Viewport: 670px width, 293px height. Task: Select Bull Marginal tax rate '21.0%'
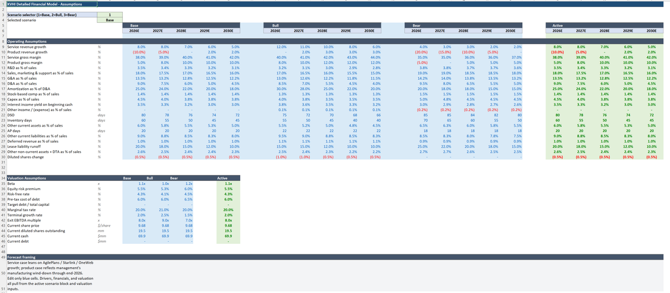tap(164, 209)
